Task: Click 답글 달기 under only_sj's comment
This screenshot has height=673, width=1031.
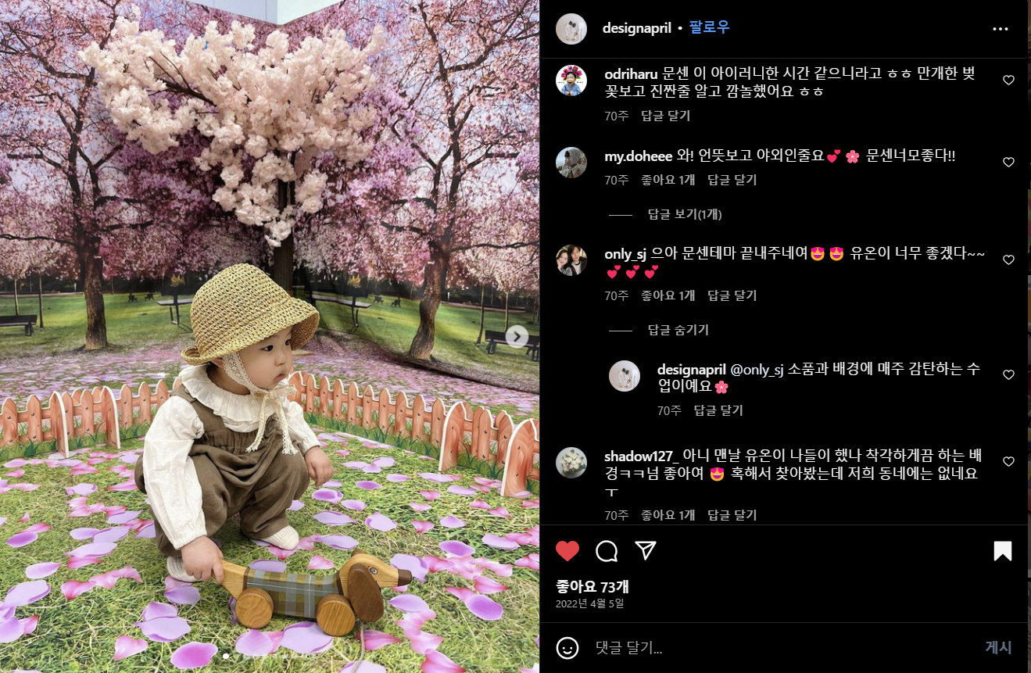Action: click(732, 295)
